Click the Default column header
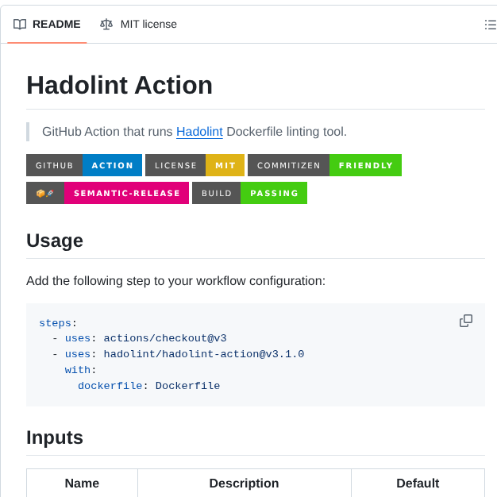Screen dimensions: 497x497 (x=418, y=483)
